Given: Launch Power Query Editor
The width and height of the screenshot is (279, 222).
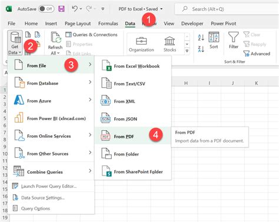Looking at the screenshot, I should [51, 186].
